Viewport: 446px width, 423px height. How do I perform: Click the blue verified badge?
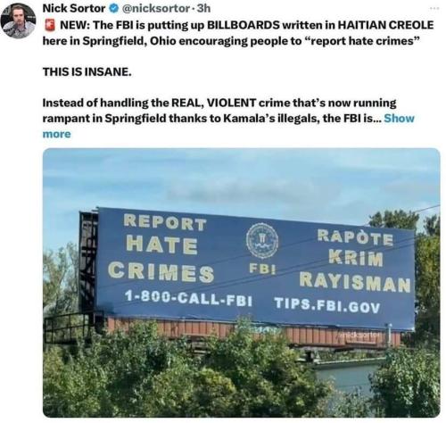click(113, 9)
